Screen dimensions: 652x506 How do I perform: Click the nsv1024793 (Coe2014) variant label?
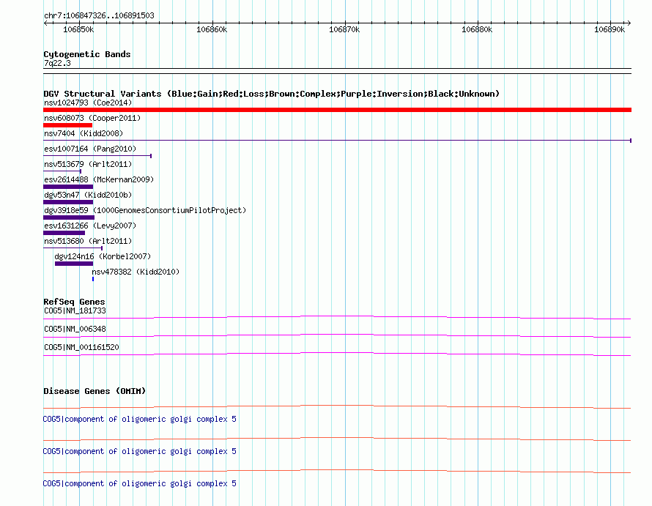pos(88,103)
